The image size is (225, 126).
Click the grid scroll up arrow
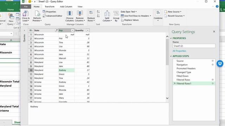coord(167,37)
